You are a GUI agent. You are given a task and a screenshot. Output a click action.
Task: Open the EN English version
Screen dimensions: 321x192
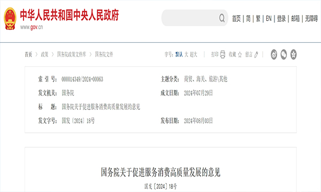tap(269, 19)
